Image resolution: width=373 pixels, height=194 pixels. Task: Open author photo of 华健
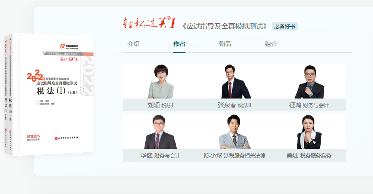160,132
